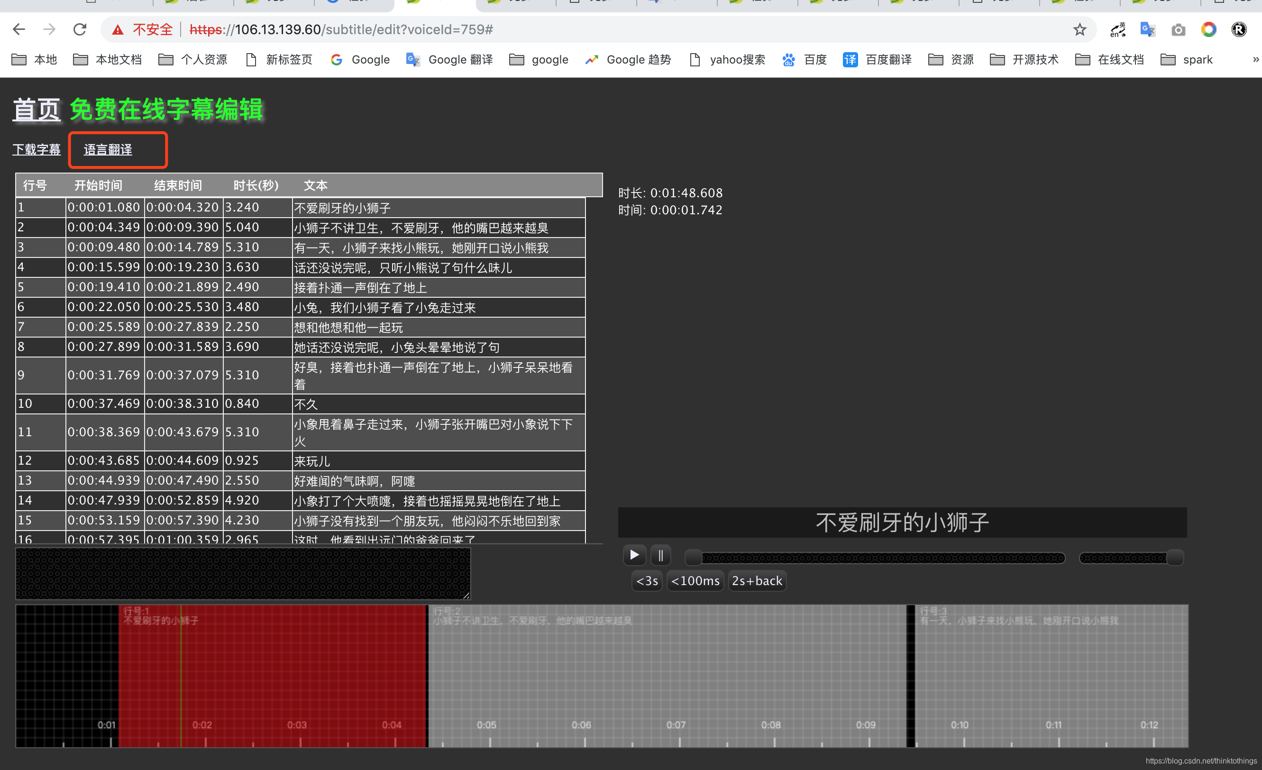Click the Google Translate extension icon
The width and height of the screenshot is (1262, 770).
[x=1147, y=29]
